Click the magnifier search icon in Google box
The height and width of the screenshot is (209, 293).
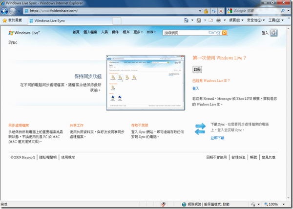pos(283,11)
